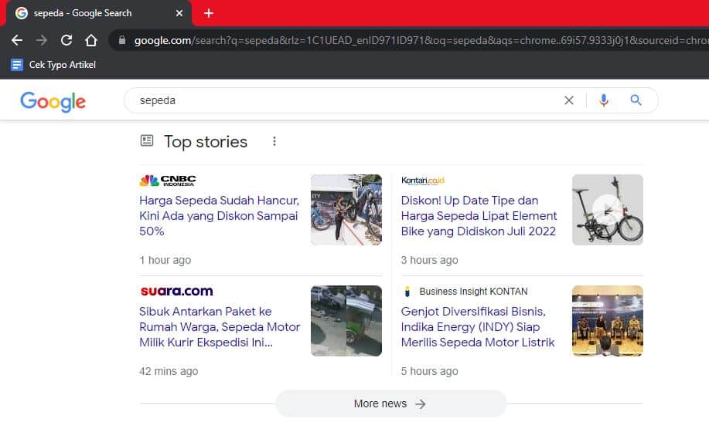
Task: Click the browser forward arrow
Action: coord(42,40)
